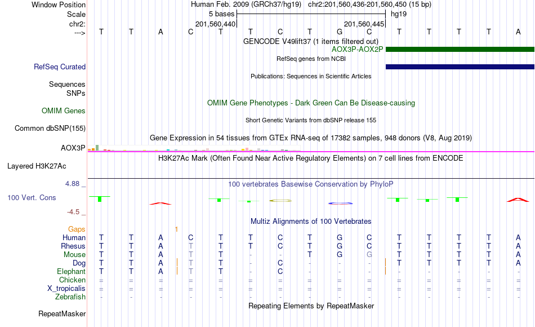The width and height of the screenshot is (535, 327).
Task: Click Short Genetic Variants from dbSNP title
Action: [x=311, y=120]
